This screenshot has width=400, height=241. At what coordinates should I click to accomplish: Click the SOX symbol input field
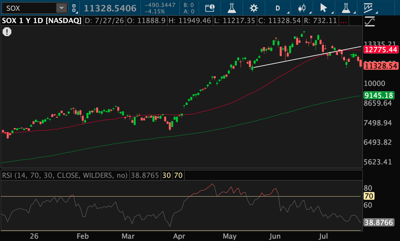pos(29,8)
